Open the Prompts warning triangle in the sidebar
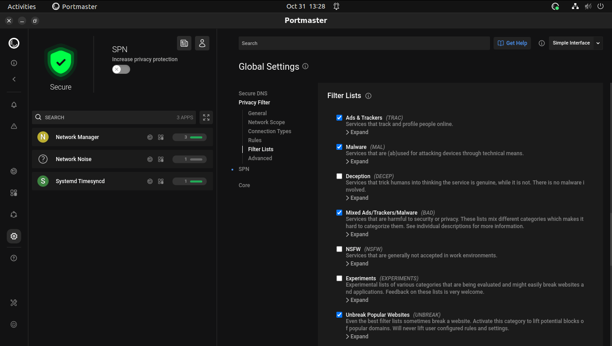 click(x=14, y=126)
